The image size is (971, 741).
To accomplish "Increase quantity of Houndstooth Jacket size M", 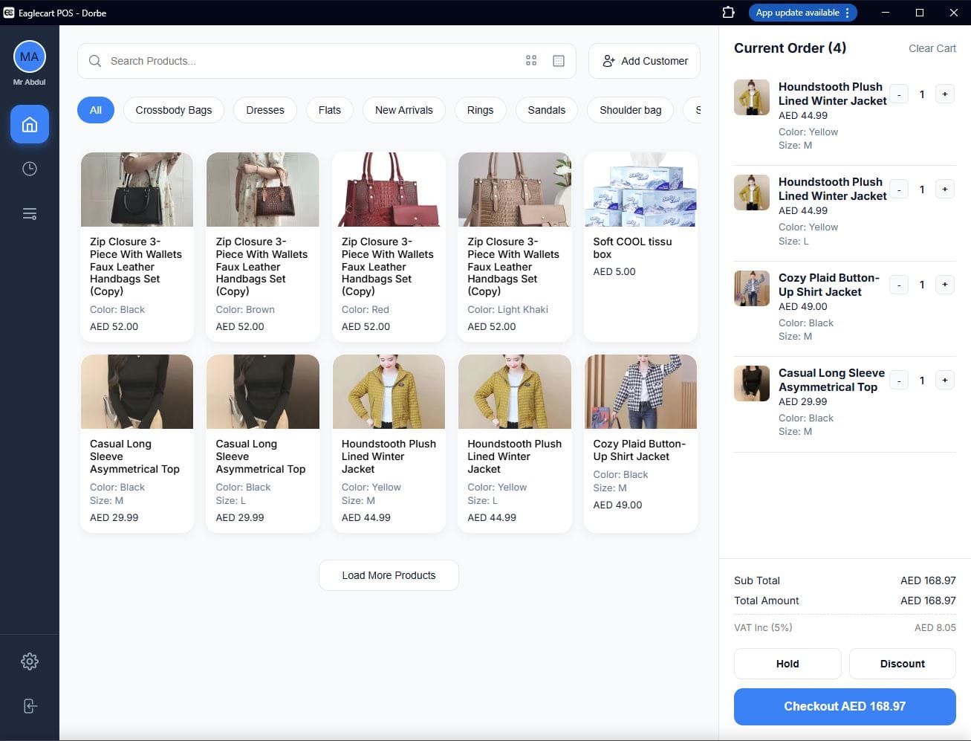I will point(945,94).
